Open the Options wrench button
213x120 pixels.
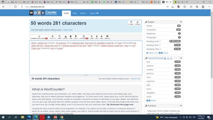[138, 23]
